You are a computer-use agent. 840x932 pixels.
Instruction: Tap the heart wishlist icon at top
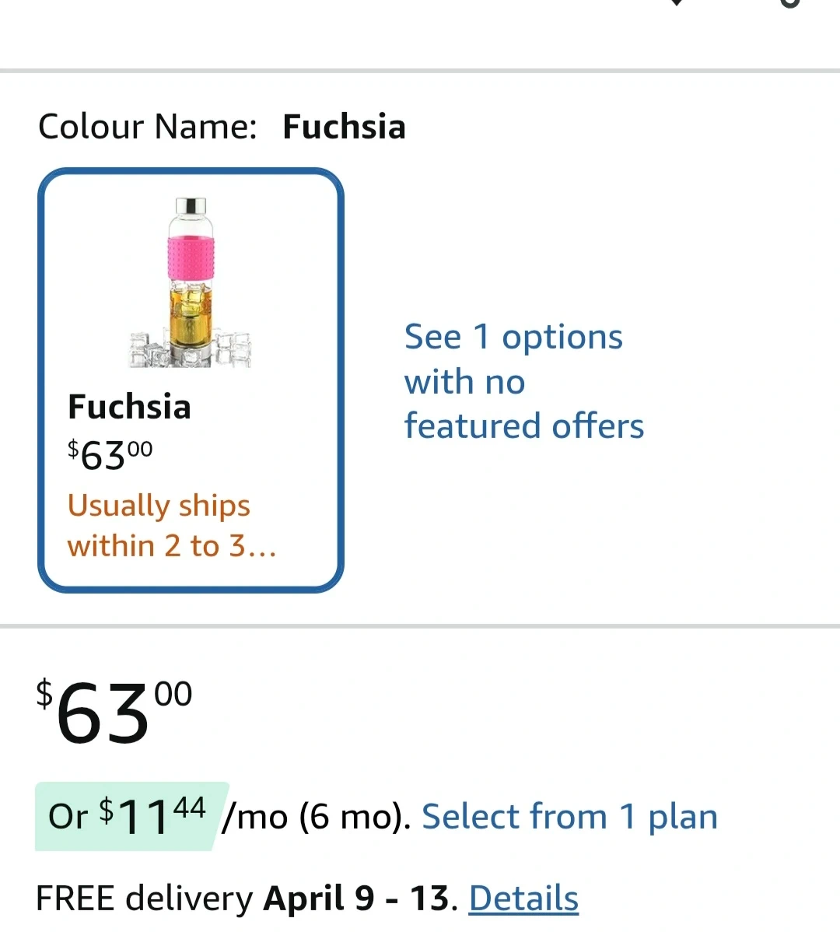click(x=676, y=2)
